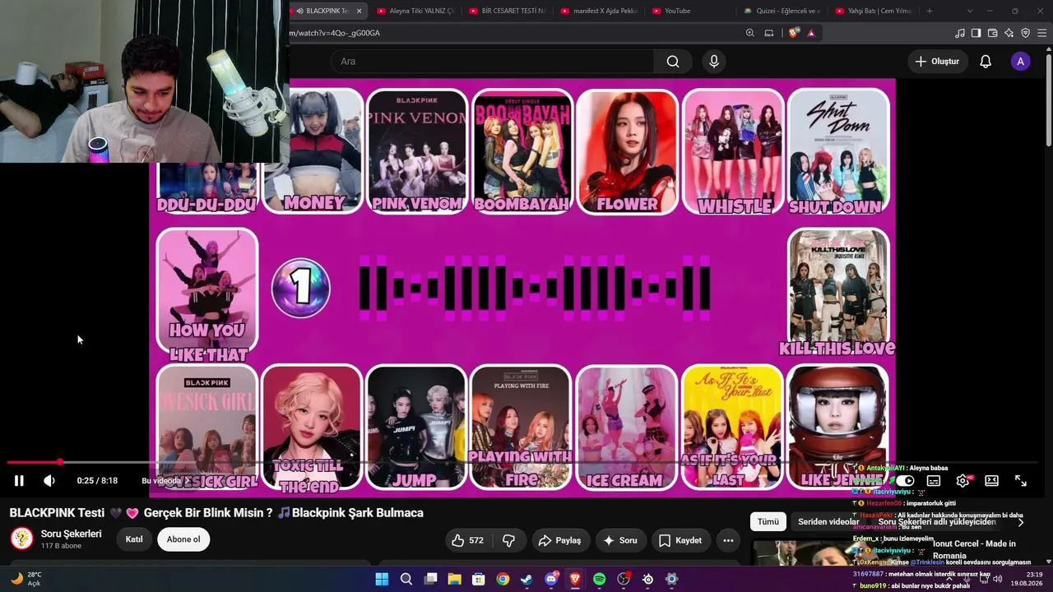Dislike the video with thumbs down
Screen dimensions: 1053x592
tap(508, 540)
